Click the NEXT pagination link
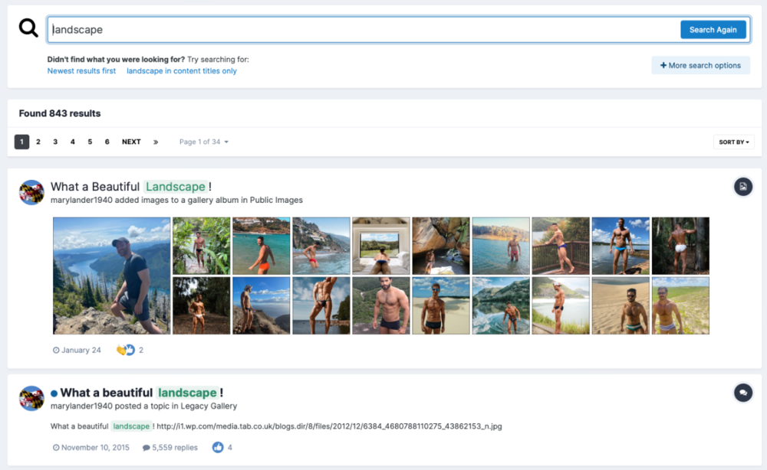This screenshot has height=470, width=767. click(131, 142)
